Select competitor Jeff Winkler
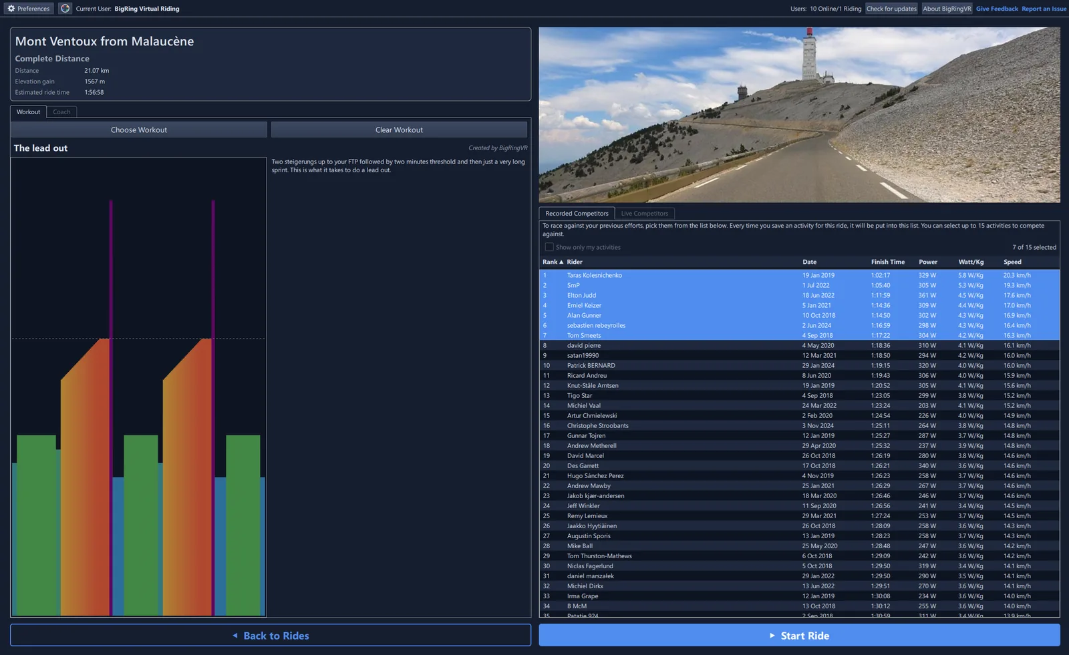This screenshot has height=655, width=1069. [x=799, y=505]
